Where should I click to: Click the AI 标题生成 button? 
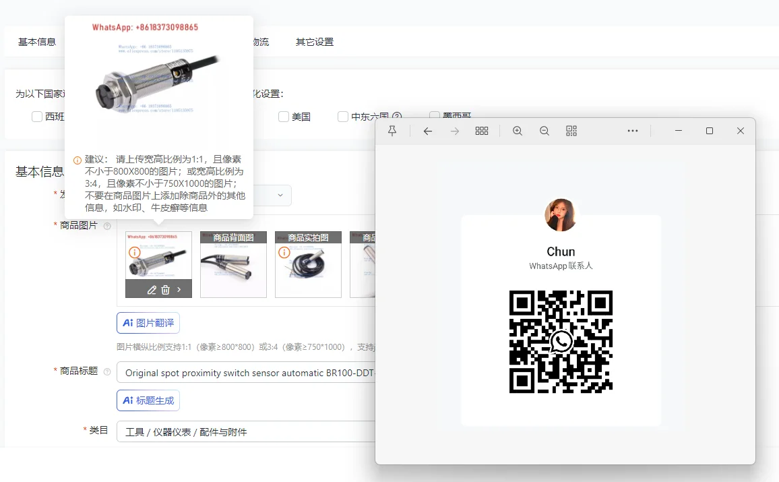click(x=148, y=400)
